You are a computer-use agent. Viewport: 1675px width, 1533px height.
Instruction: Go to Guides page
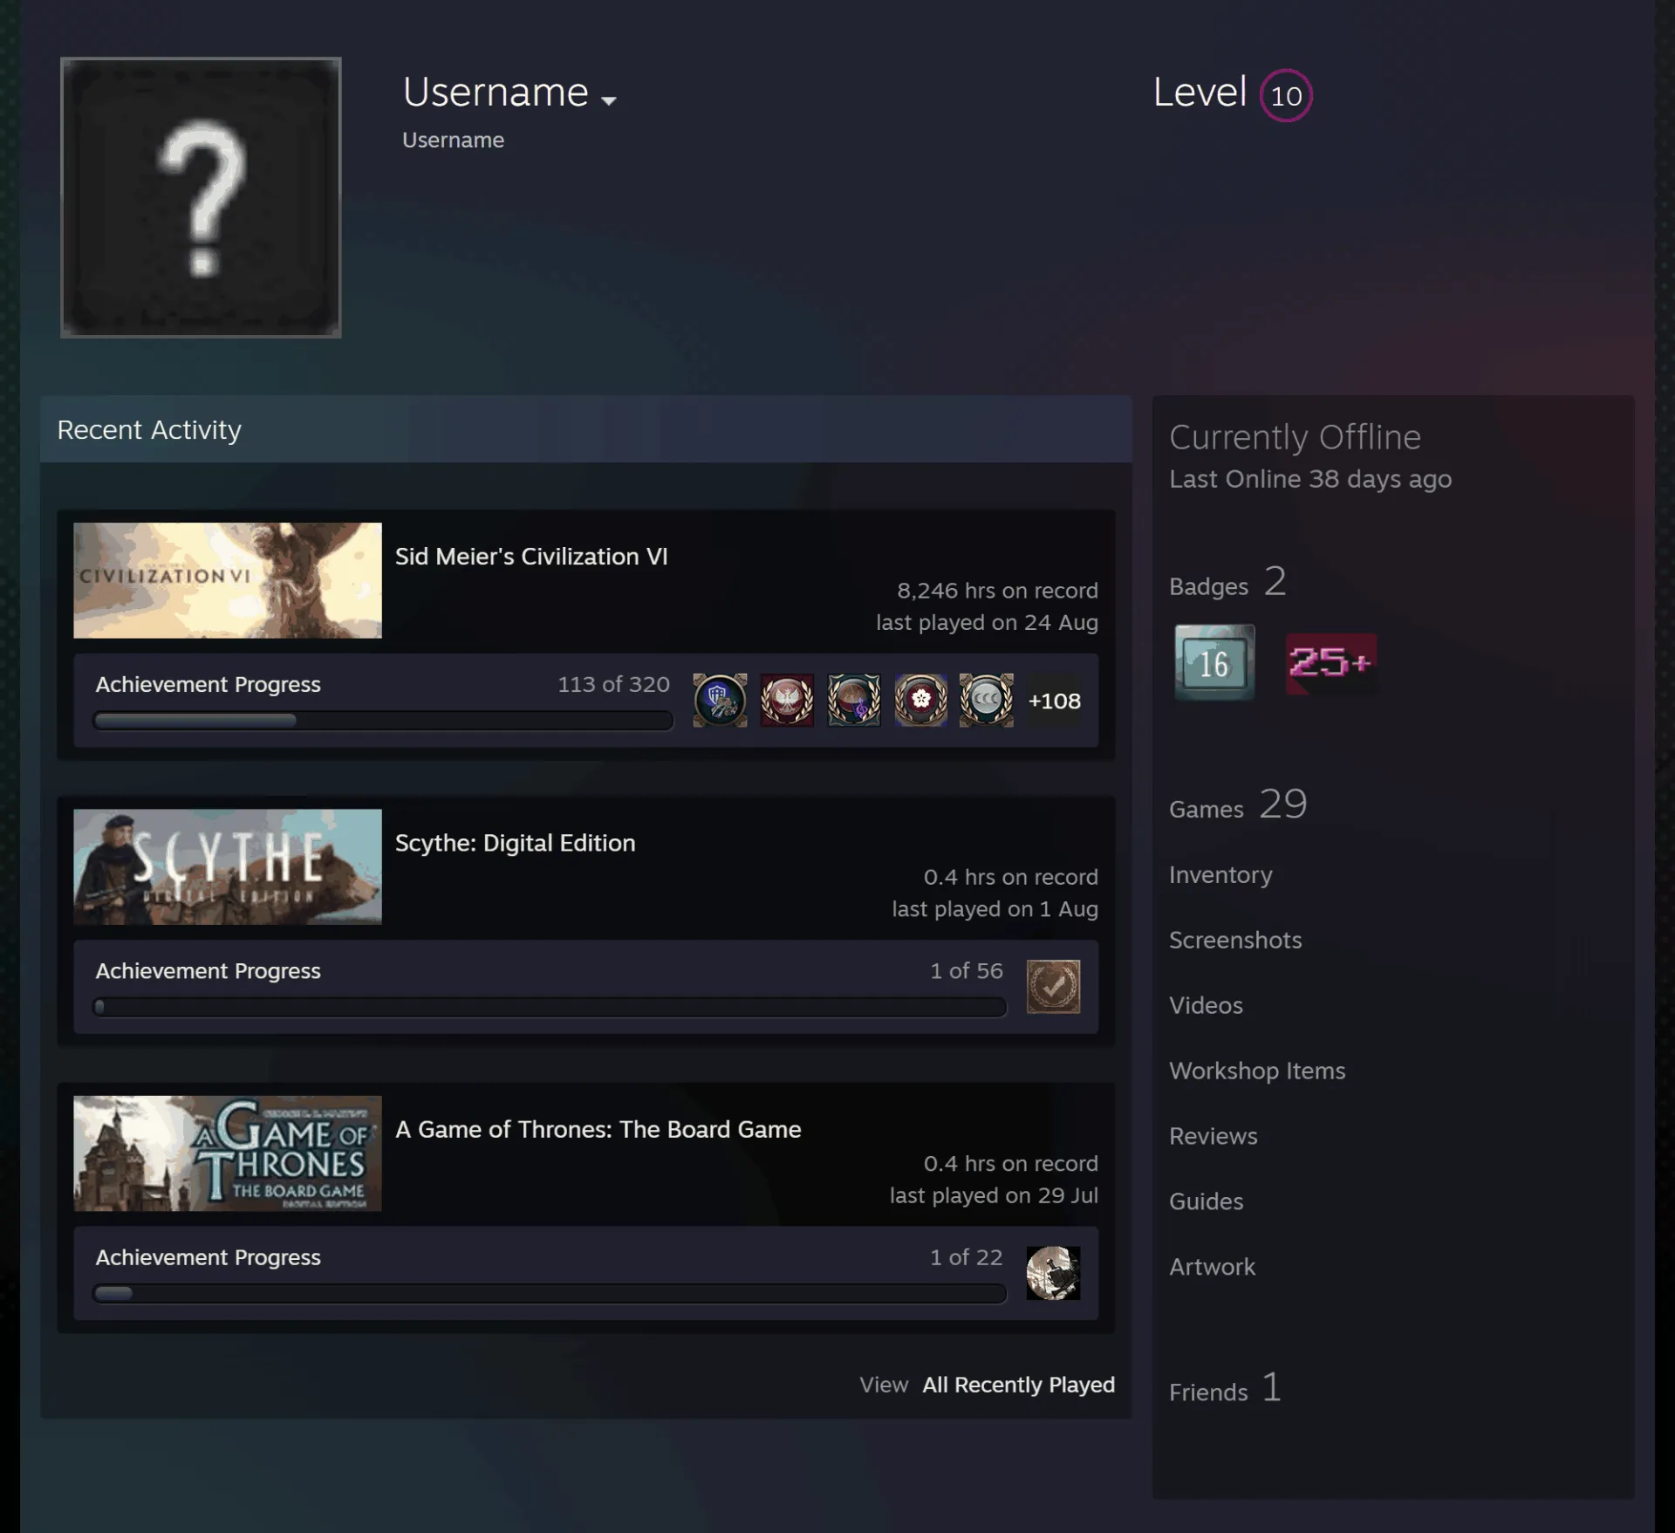[1207, 1201]
